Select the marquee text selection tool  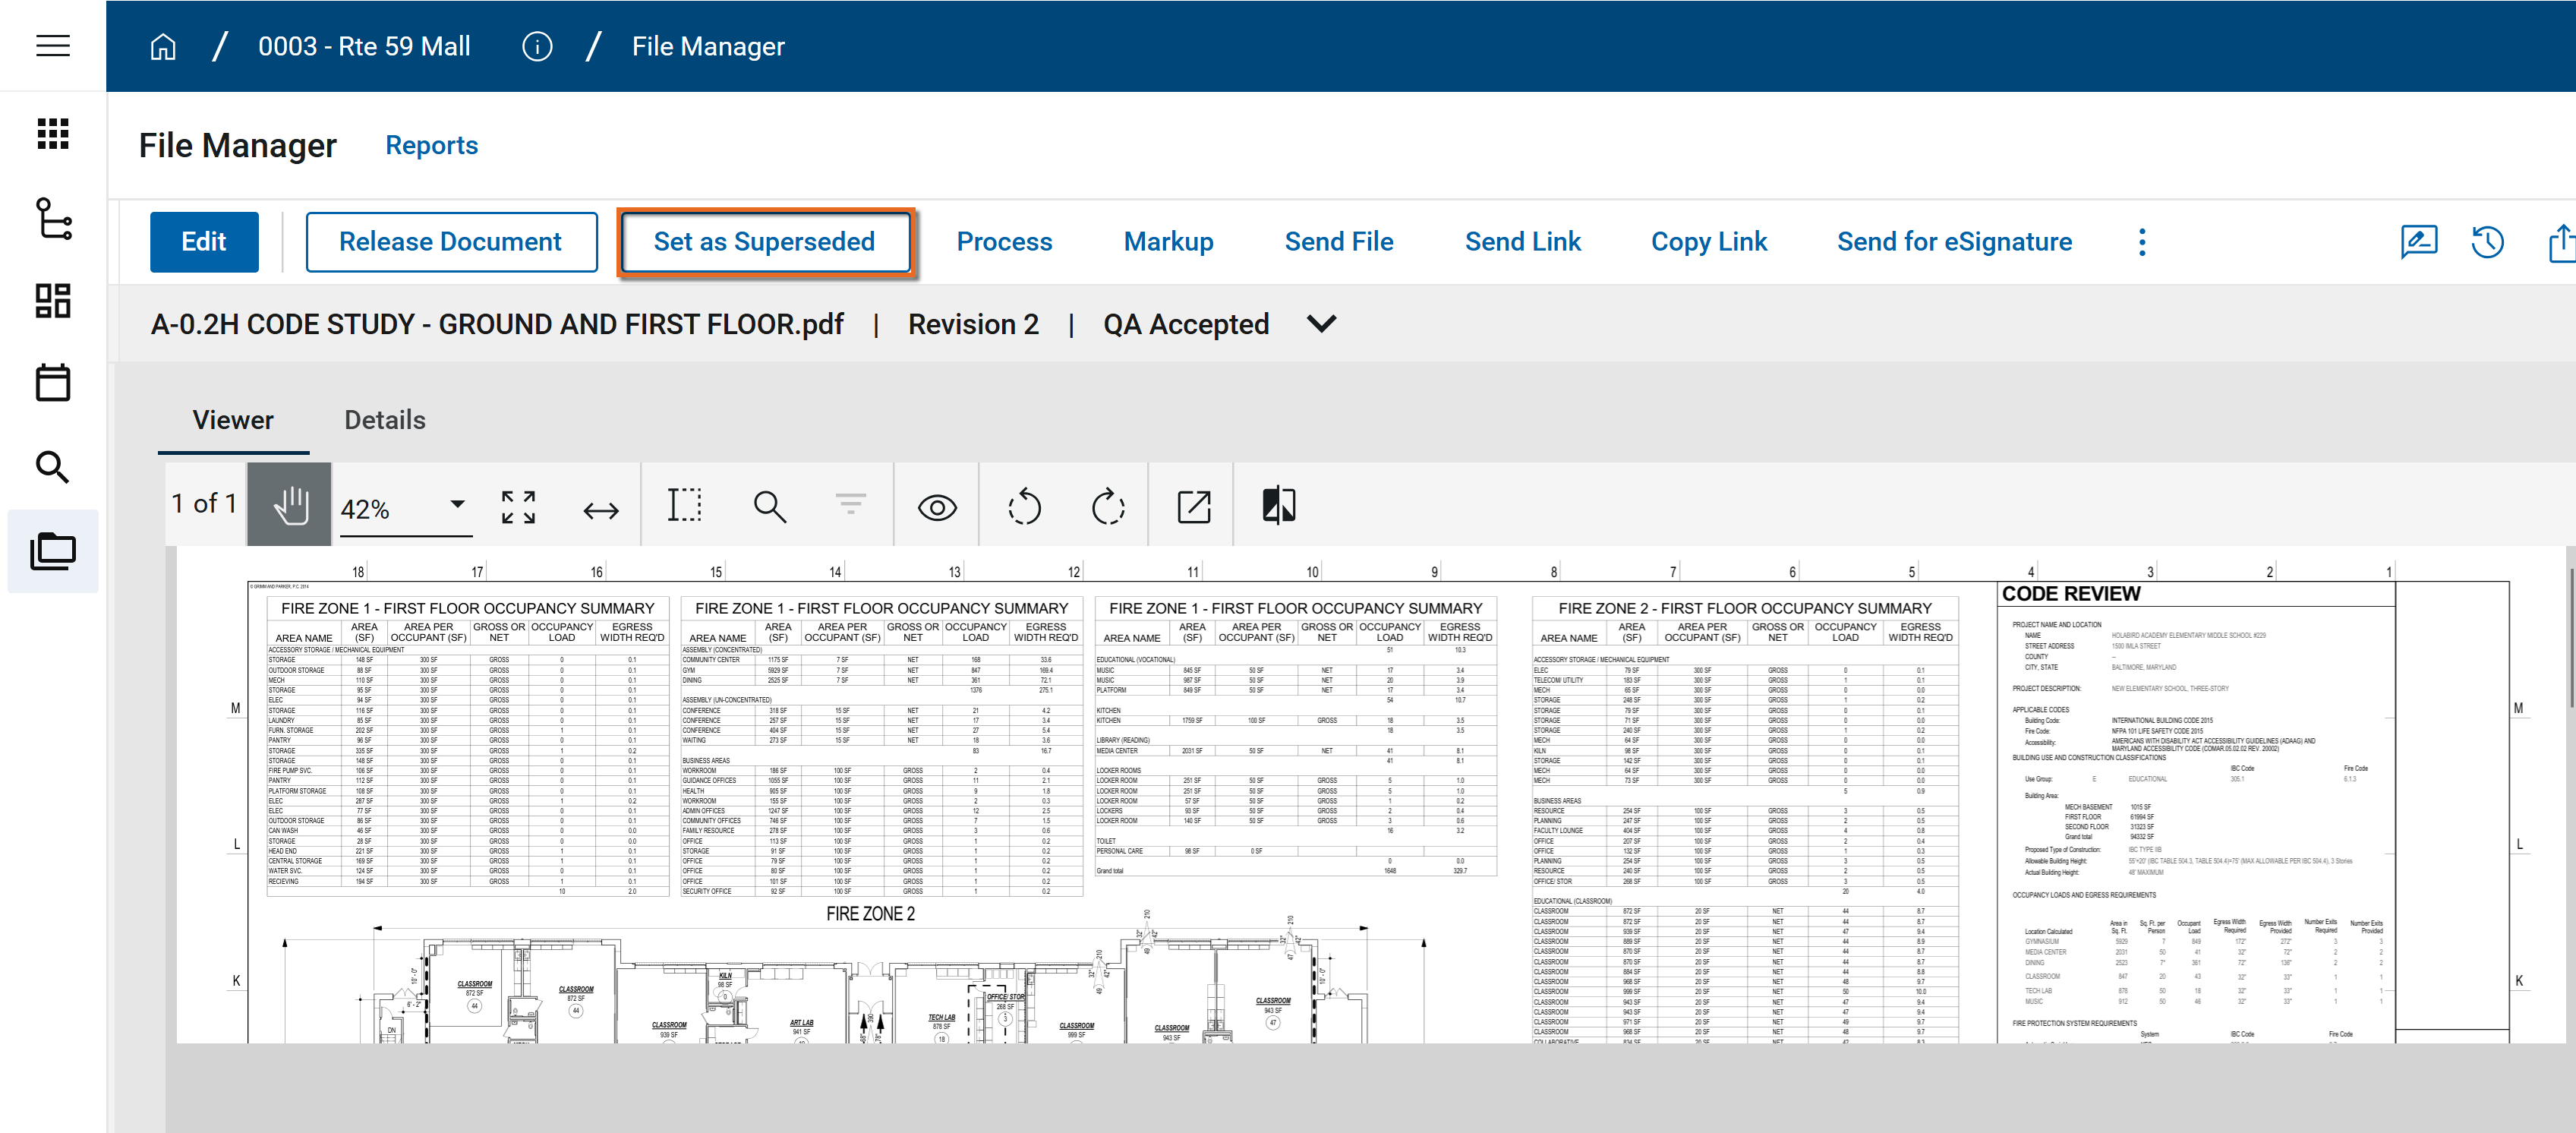684,506
